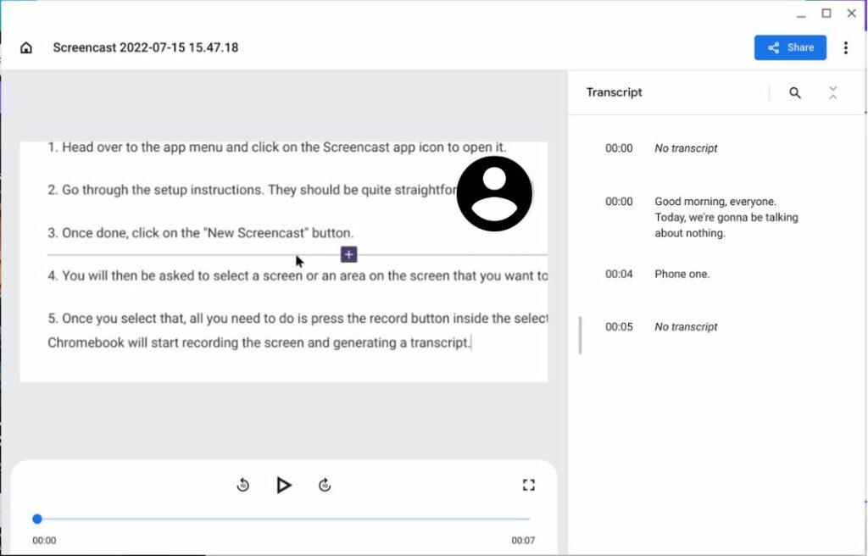This screenshot has height=556, width=868.
Task: Open search in the Transcript panel
Action: point(794,92)
